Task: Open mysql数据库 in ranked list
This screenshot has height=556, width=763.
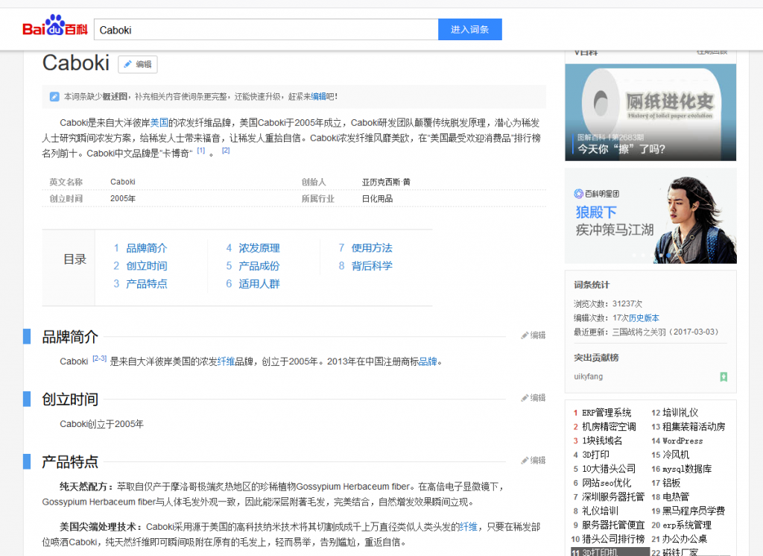Action: click(686, 469)
